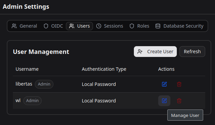
Task: Click the Admin Settings page title
Action: [26, 6]
